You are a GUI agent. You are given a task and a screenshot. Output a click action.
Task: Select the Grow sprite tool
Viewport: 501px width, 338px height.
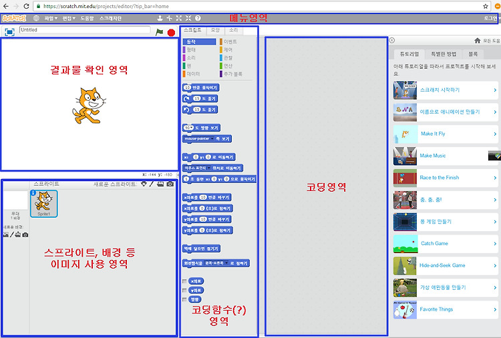point(179,18)
